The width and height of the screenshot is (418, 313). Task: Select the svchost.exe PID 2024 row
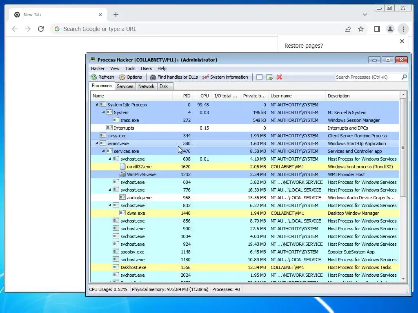point(245,275)
